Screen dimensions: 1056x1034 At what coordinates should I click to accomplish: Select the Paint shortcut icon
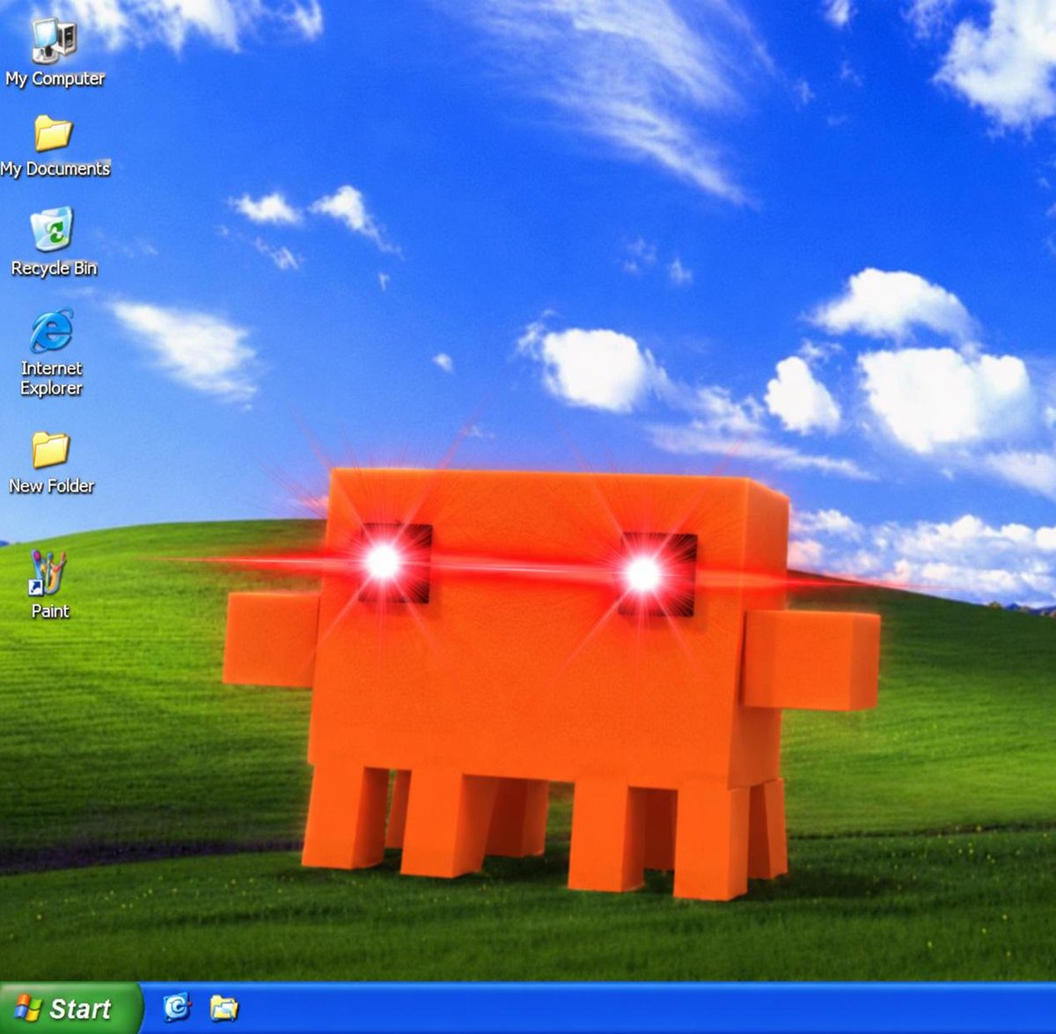(x=48, y=573)
